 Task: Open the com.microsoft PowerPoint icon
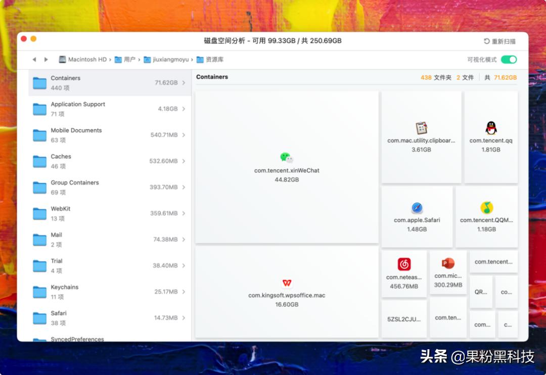pos(447,263)
